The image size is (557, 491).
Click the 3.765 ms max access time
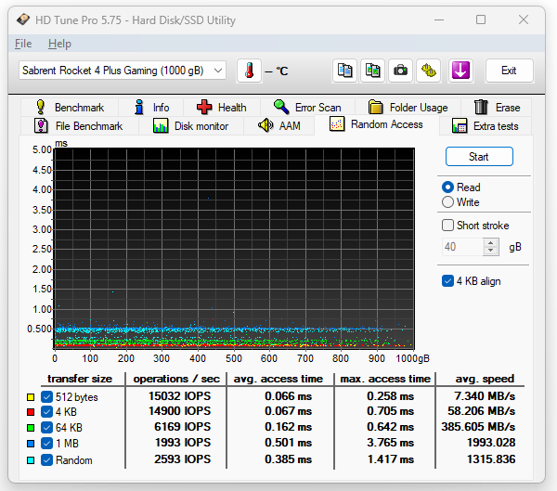coord(391,443)
